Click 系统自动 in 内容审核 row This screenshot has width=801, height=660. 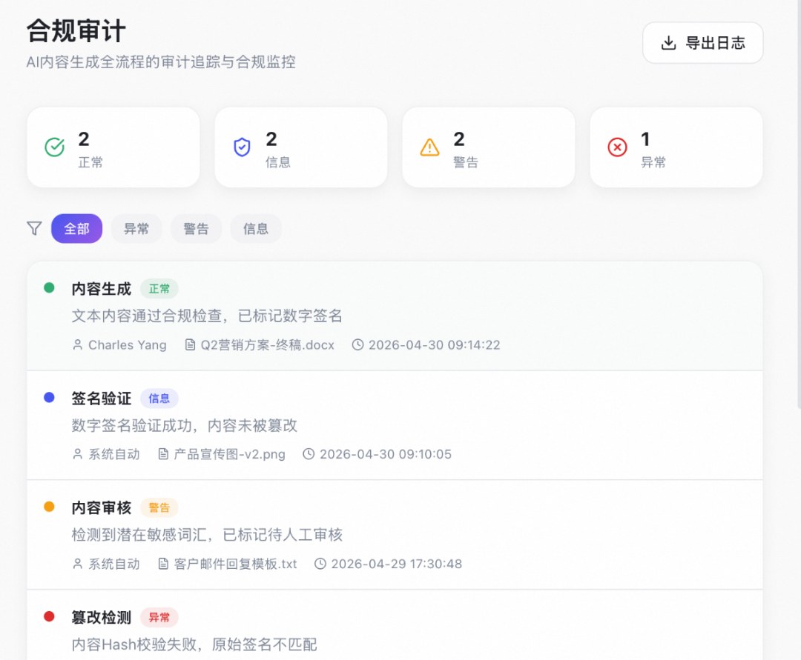114,564
